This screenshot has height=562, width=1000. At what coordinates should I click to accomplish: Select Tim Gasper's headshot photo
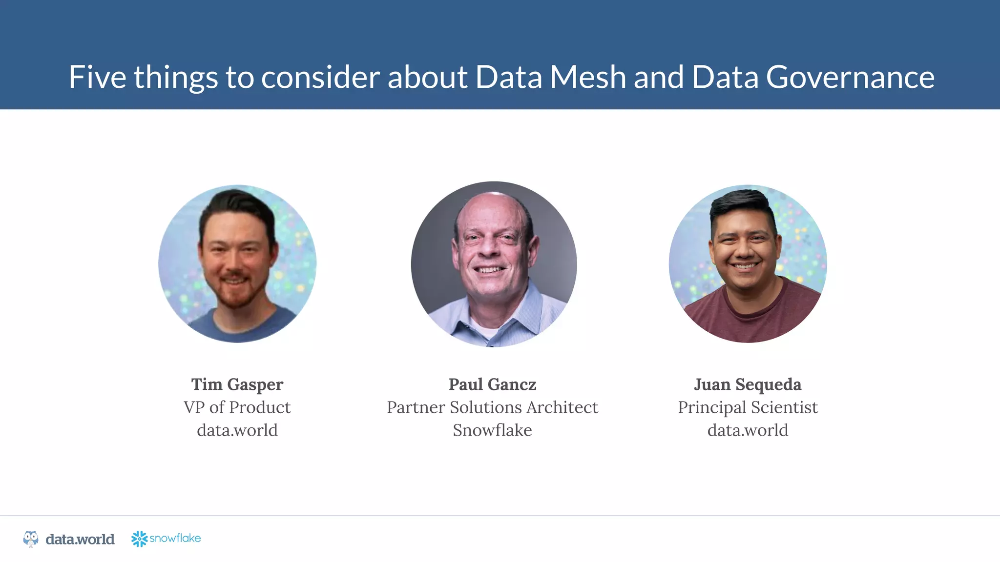tap(237, 263)
